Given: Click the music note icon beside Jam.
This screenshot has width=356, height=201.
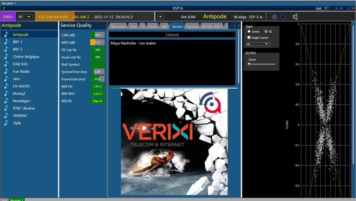Looking at the screenshot, I should coord(6,79).
